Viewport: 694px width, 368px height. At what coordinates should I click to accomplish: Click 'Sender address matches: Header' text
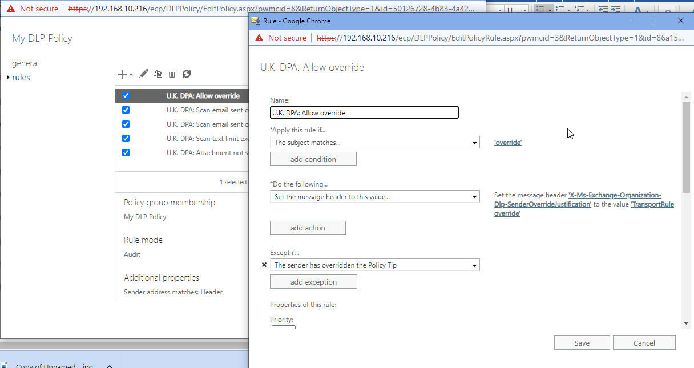173,292
